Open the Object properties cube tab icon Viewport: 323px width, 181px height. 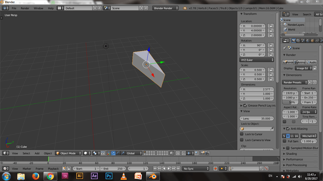[x=312, y=41]
